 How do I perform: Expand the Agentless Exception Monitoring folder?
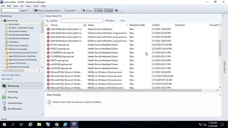pos(3,60)
